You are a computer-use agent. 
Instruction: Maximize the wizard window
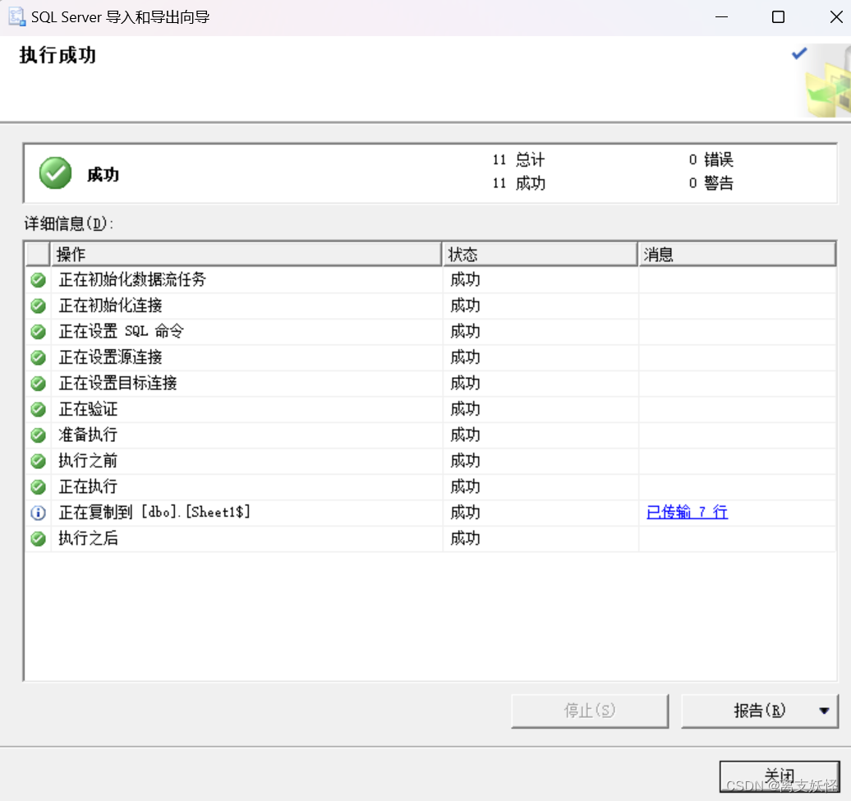(x=778, y=16)
